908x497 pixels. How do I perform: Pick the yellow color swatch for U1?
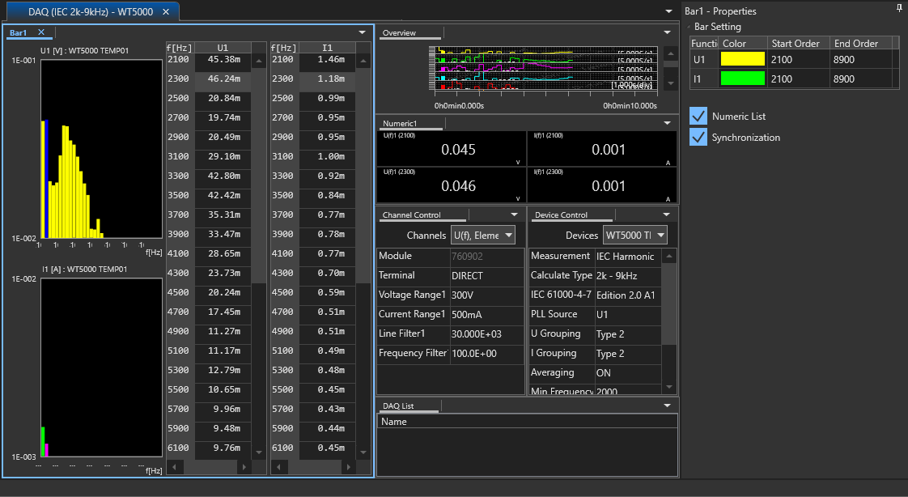click(x=742, y=59)
